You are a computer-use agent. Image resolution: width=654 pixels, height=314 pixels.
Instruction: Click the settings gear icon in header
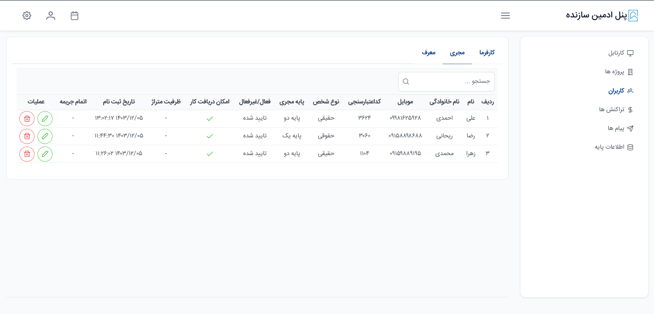27,16
